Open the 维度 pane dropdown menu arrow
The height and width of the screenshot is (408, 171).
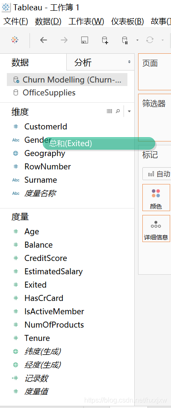130,111
